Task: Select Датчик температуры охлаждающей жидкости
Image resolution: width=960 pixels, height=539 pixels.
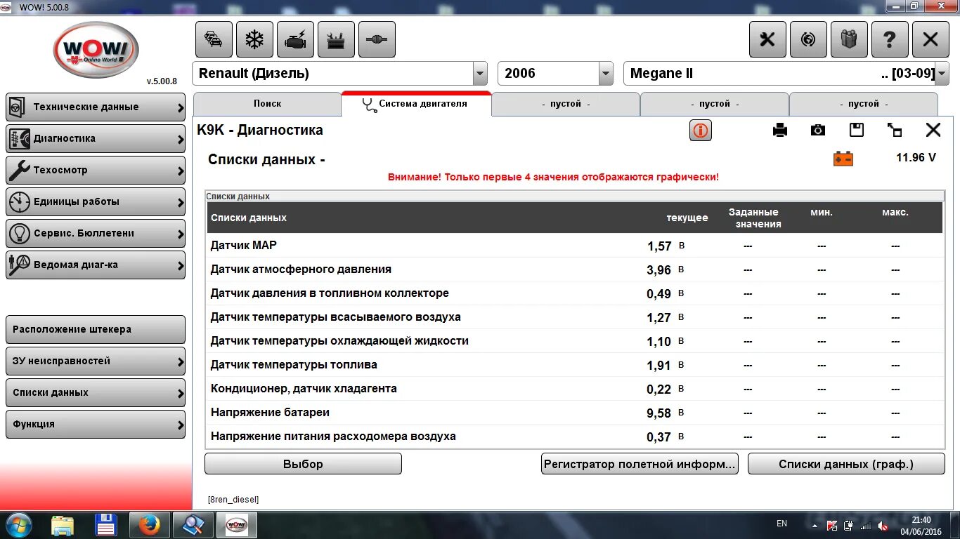Action: pos(575,341)
